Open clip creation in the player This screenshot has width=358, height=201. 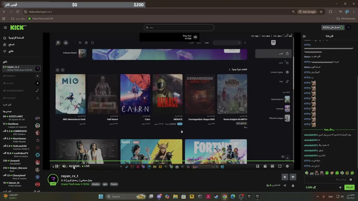pyautogui.click(x=265, y=166)
